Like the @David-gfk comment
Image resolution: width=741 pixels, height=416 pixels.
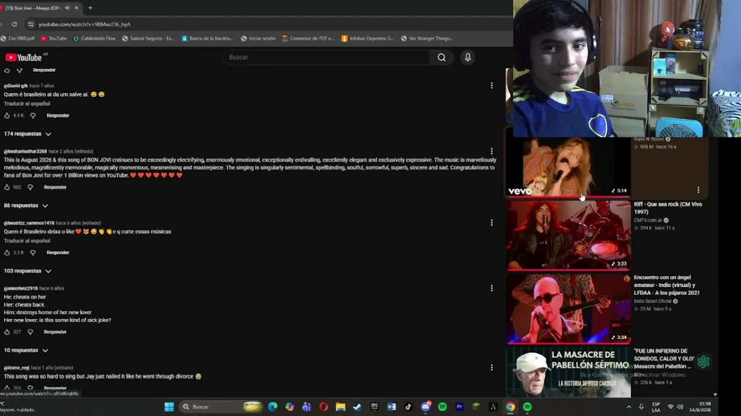click(7, 116)
